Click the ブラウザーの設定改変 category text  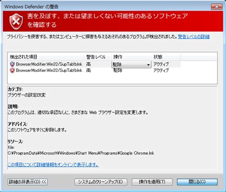coord(27,95)
